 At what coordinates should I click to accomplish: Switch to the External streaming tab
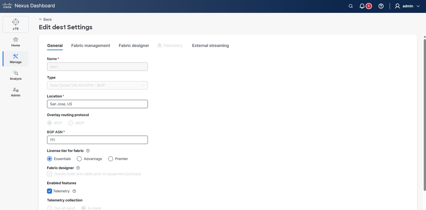[x=210, y=45]
